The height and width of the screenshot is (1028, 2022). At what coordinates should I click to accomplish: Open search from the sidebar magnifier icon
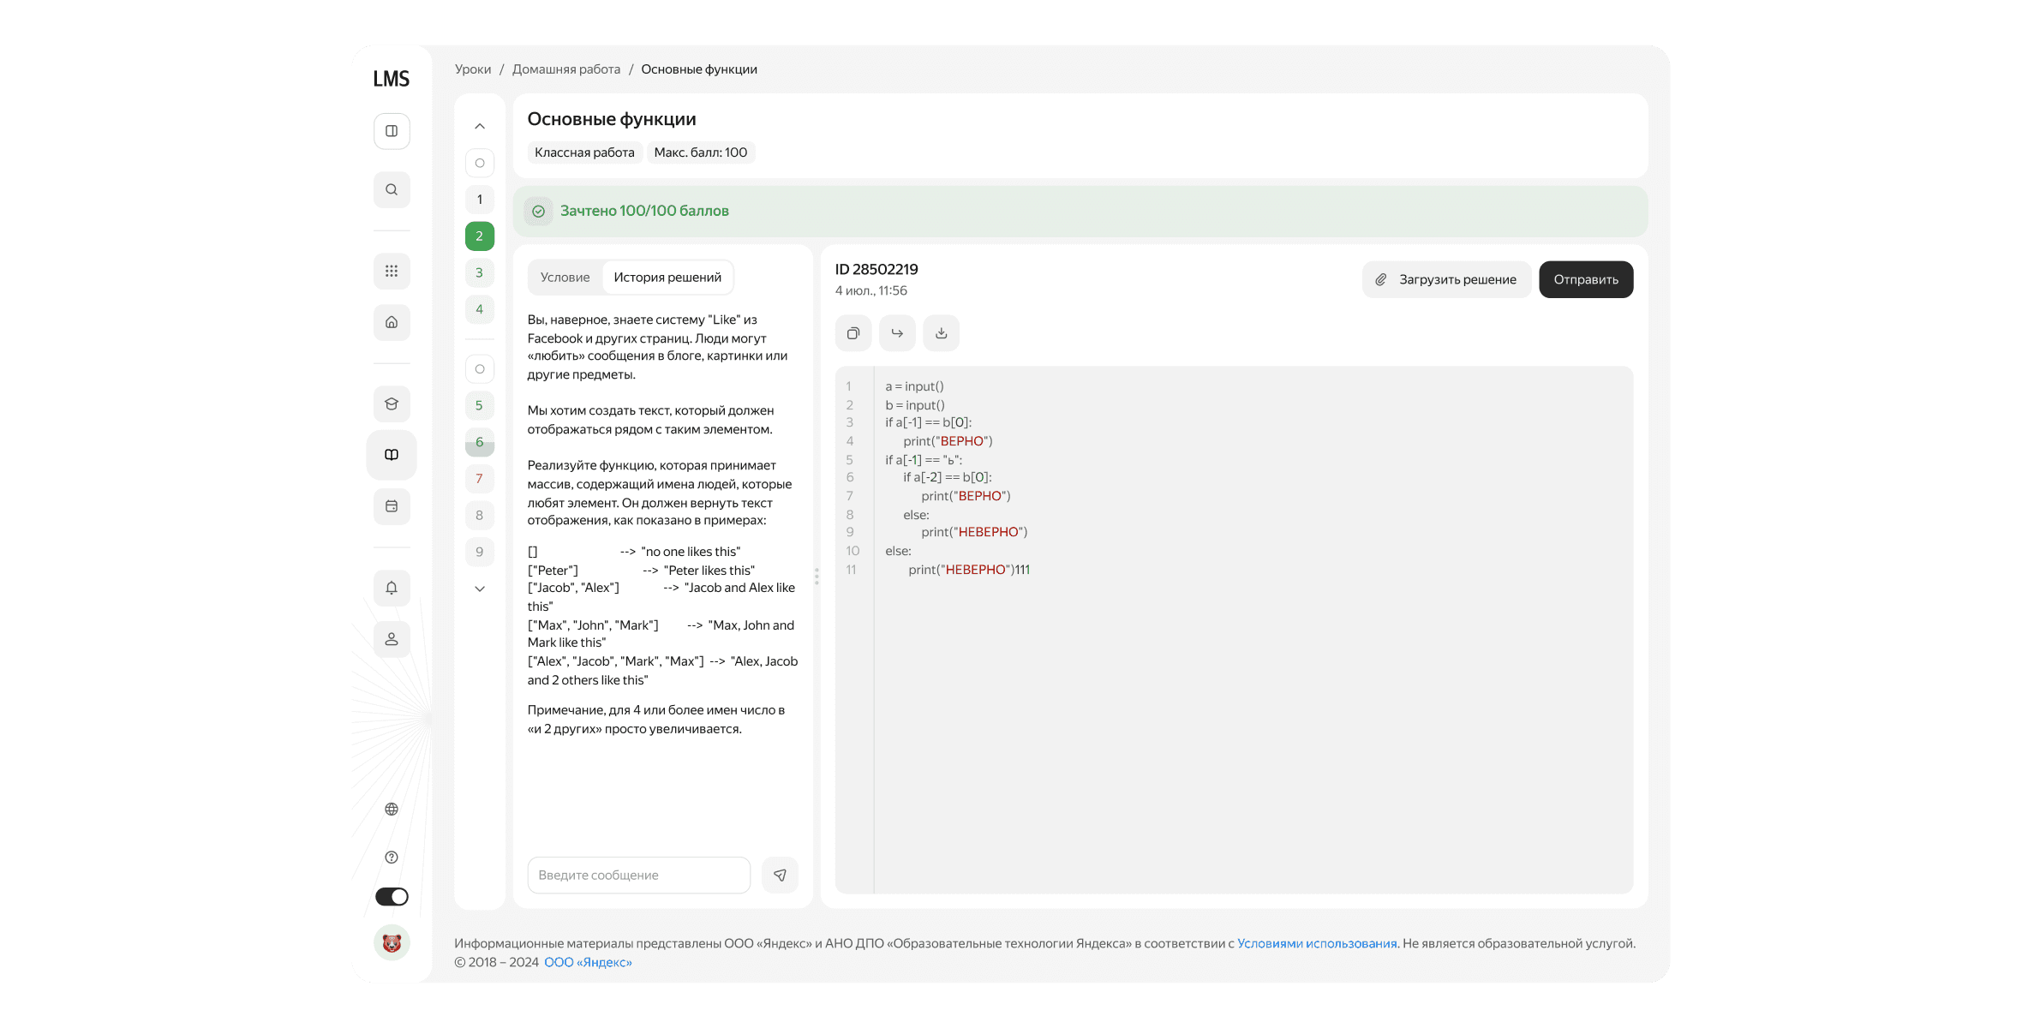coord(392,190)
